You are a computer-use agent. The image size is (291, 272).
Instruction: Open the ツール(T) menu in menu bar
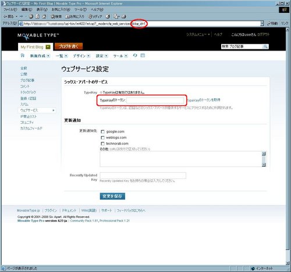[x=80, y=9]
